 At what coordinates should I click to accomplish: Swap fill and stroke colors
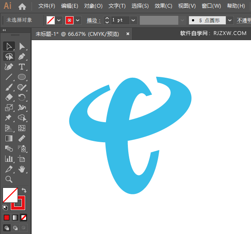pyautogui.click(x=24, y=190)
